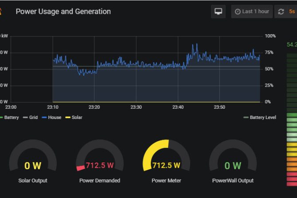Click the blue House legend color swatch

click(44, 118)
